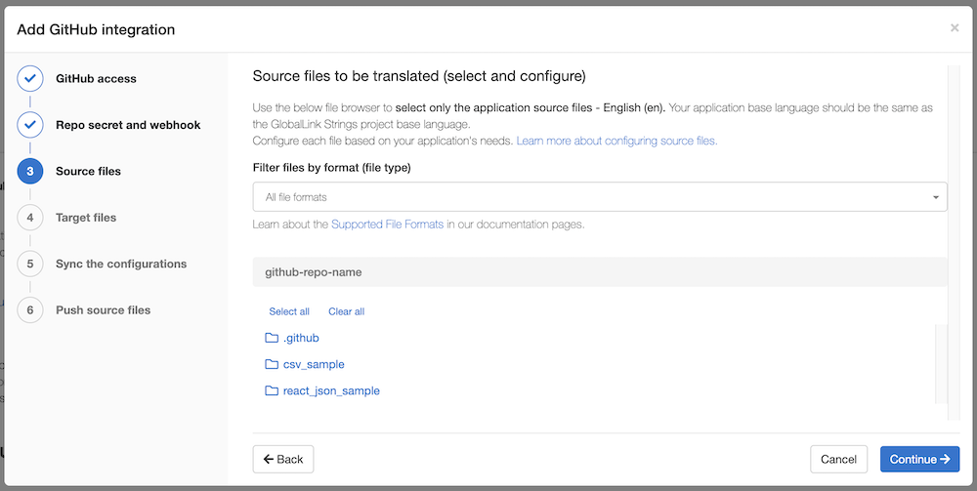This screenshot has width=977, height=491.
Task: Click the csv_sample folder icon
Action: pos(272,364)
